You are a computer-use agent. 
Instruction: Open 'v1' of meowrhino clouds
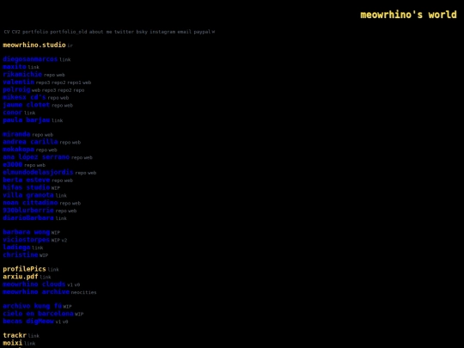(70, 285)
